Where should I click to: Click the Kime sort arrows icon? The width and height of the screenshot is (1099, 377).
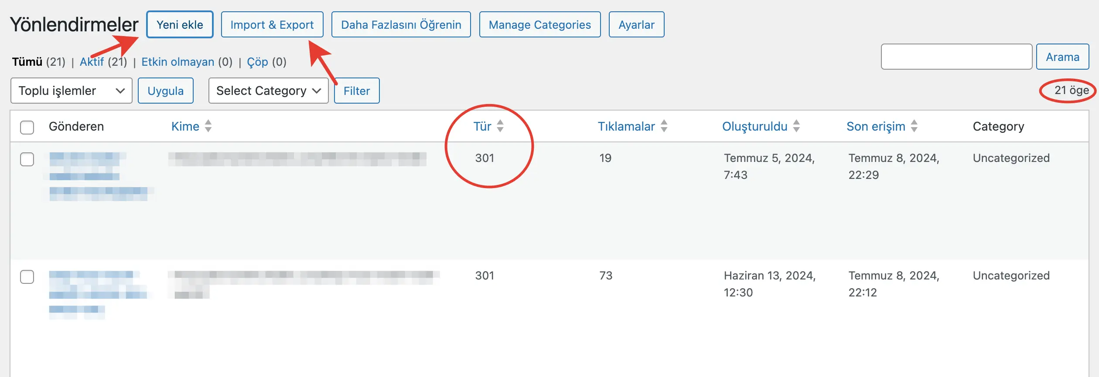[x=208, y=126]
